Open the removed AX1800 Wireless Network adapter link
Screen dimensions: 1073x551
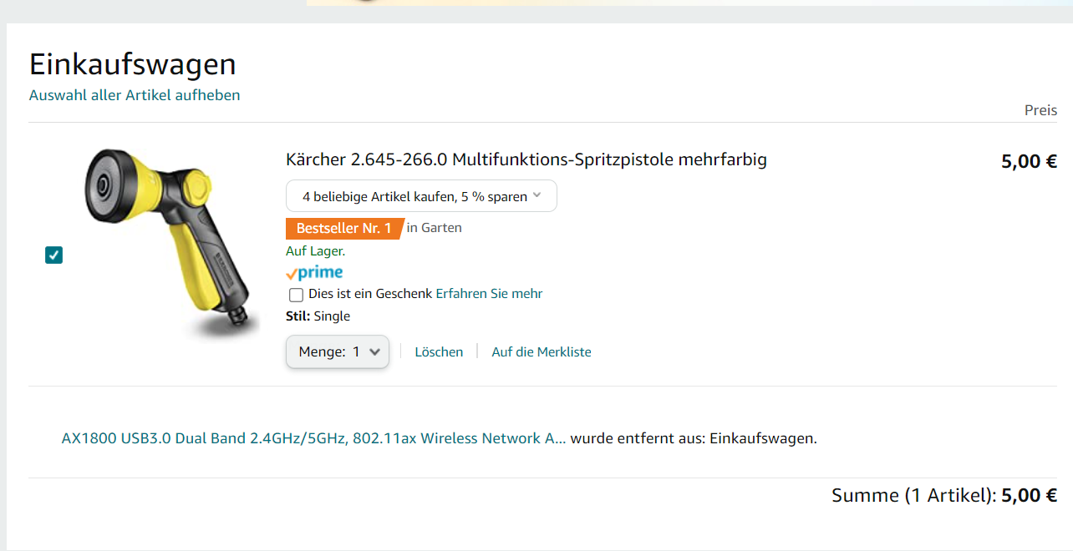tap(313, 438)
